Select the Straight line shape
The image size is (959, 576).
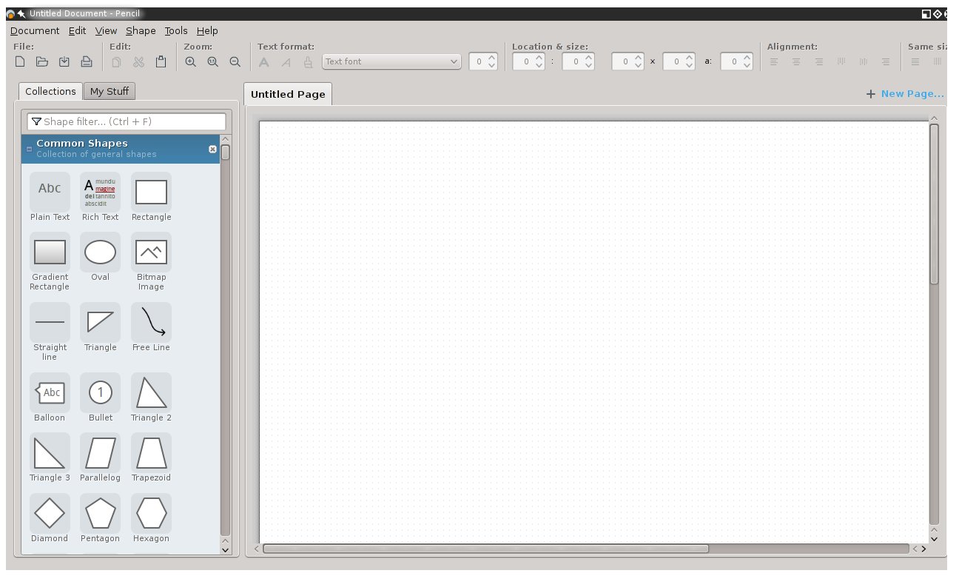(x=50, y=332)
